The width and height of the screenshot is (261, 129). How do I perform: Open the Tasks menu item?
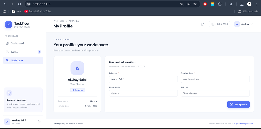23,52
